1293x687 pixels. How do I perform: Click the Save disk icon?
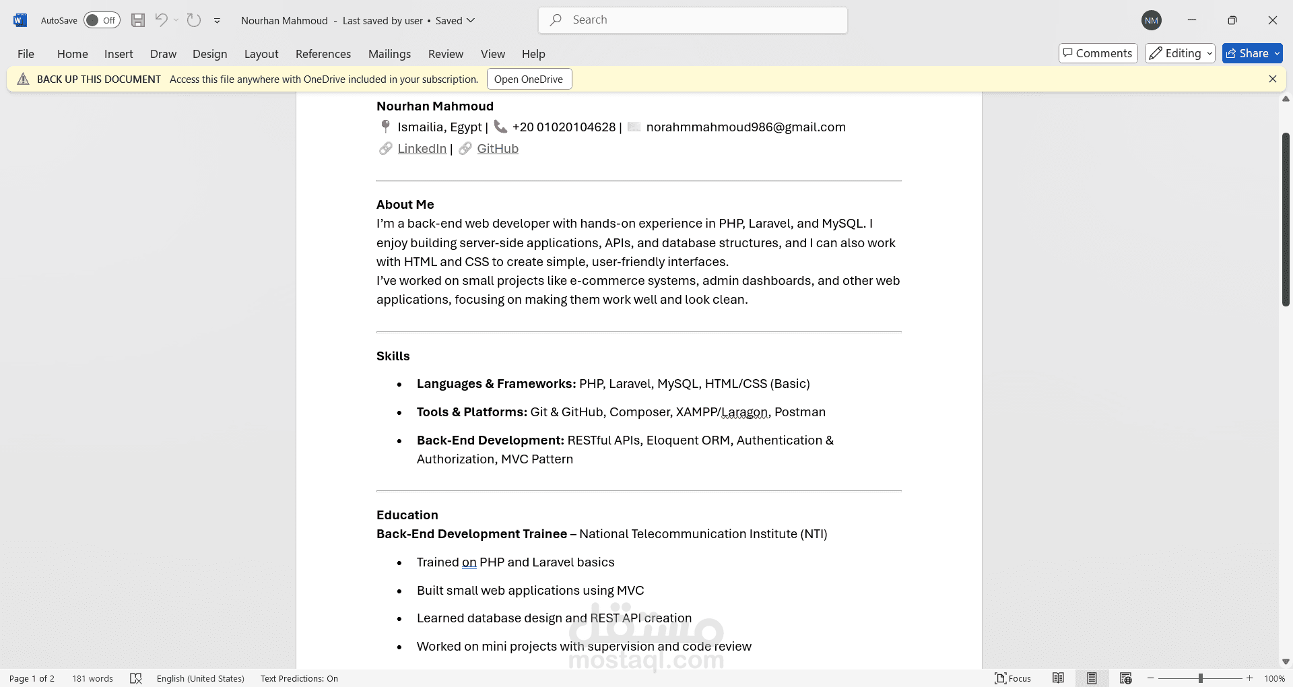(x=138, y=20)
